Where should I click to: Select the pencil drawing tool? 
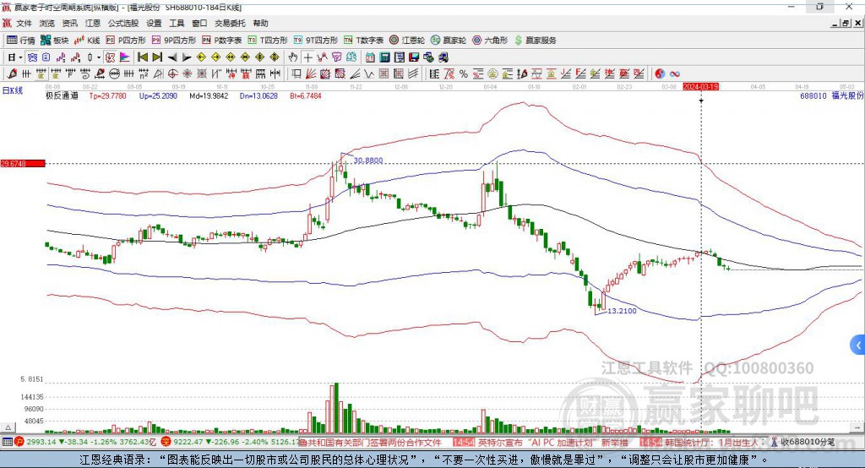click(x=12, y=74)
